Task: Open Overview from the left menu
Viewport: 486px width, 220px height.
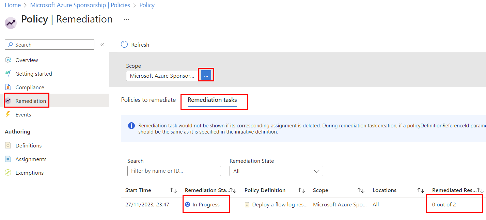Action: (27, 60)
